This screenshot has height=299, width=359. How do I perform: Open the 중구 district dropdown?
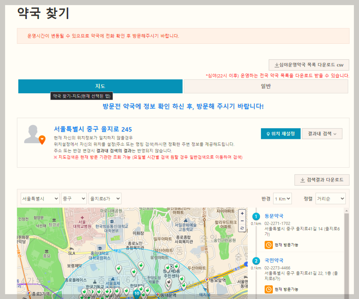(74, 198)
